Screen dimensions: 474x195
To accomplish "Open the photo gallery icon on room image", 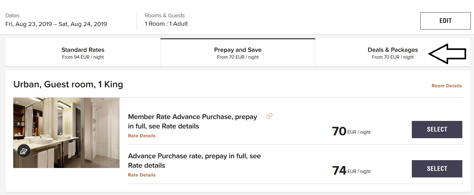I will coord(24,151).
